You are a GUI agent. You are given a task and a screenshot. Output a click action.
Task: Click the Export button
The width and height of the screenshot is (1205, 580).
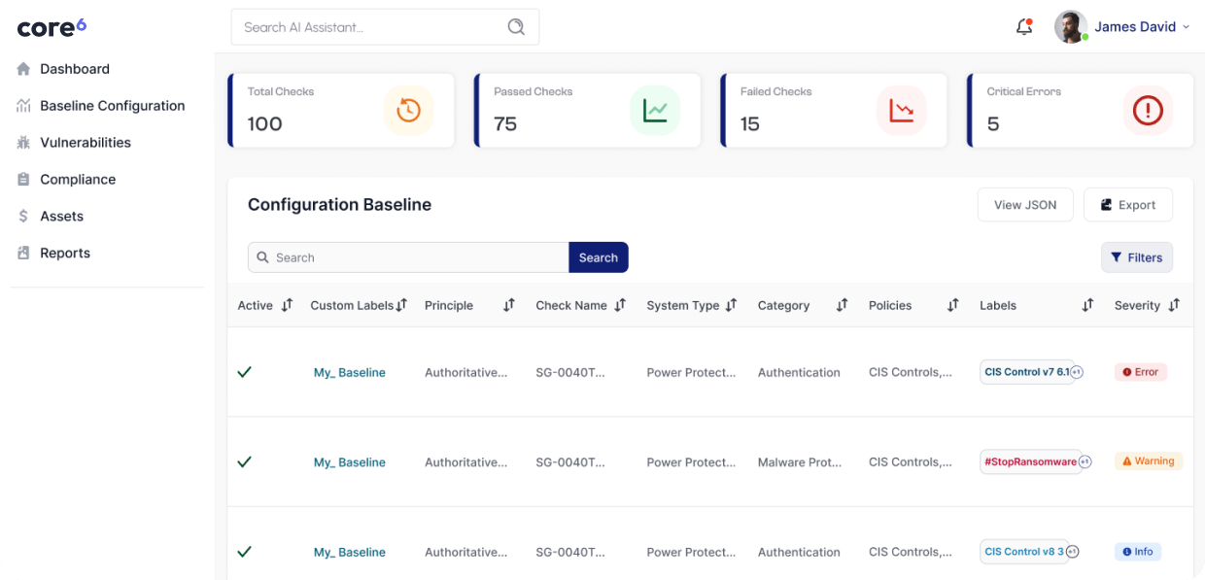click(1127, 205)
